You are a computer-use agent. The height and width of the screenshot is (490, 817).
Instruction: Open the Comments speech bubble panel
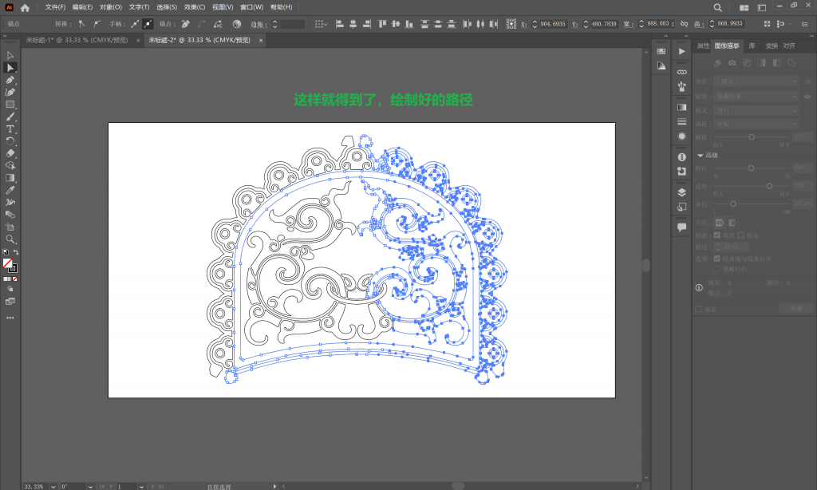[x=681, y=227]
